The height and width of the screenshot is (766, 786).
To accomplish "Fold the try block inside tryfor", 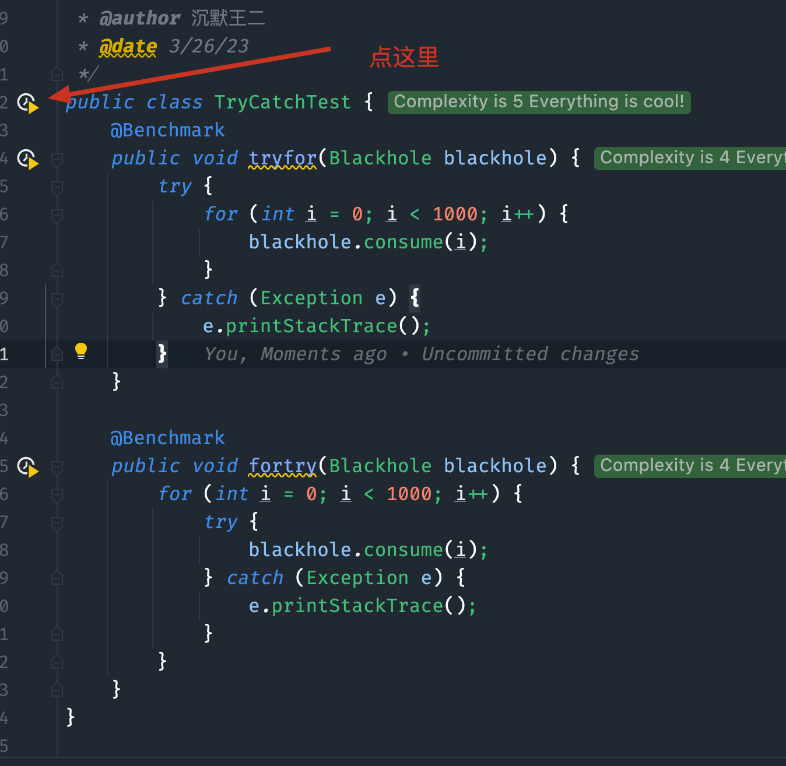I will tap(57, 187).
